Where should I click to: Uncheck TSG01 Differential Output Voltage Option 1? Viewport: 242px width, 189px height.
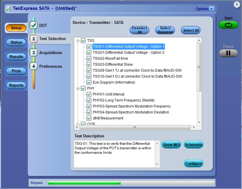(89, 47)
